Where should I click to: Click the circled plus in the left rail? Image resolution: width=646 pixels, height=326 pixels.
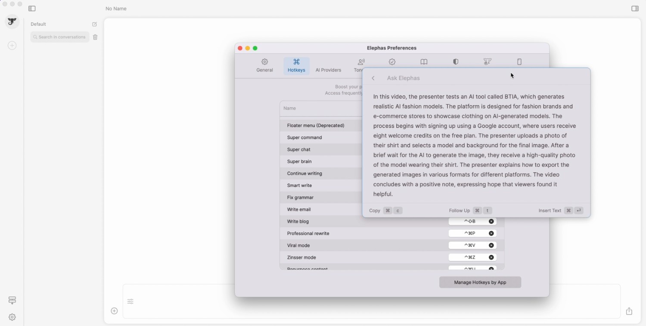[12, 46]
